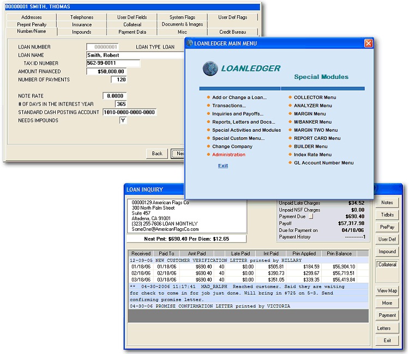This screenshot has width=409, height=354.
Task: Click the LoanLedger globe logo
Action: tap(210, 68)
